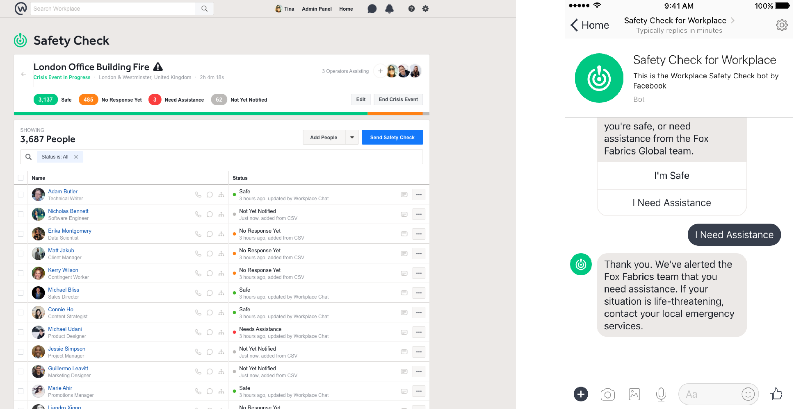Check the box for Nicholas Bennett
810x410 pixels.
click(21, 214)
